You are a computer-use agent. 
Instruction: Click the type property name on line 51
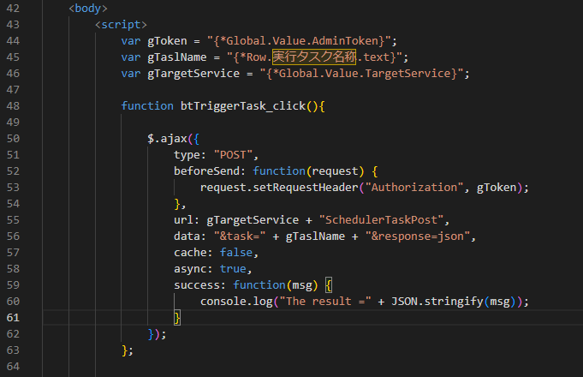pos(187,155)
